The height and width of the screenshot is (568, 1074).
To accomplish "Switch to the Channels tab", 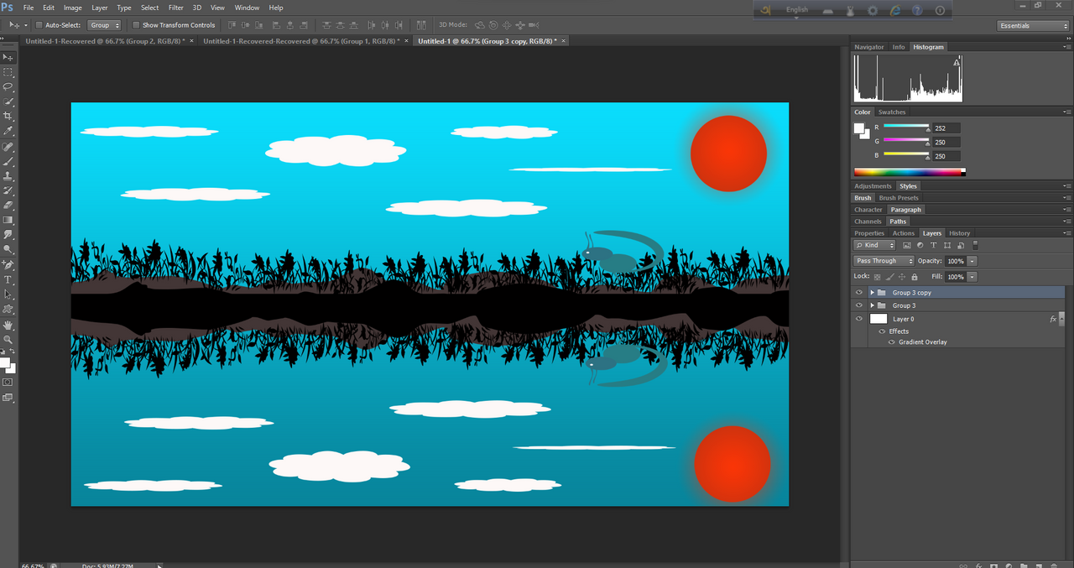I will pos(868,221).
